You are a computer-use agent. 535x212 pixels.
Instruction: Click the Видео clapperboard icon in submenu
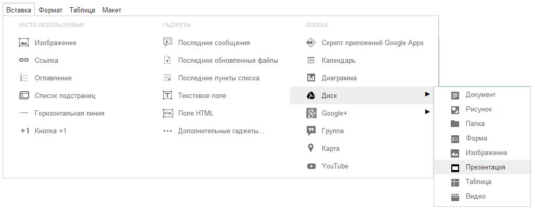455,197
